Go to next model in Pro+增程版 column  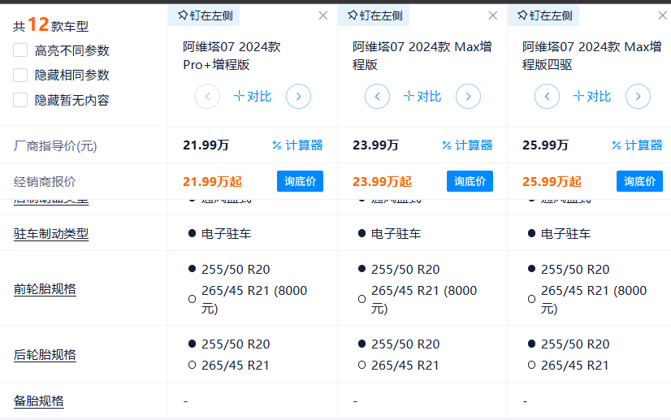298,97
